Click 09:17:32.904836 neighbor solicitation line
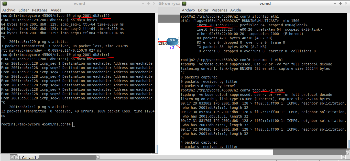350x161 pixels. pos(263,129)
